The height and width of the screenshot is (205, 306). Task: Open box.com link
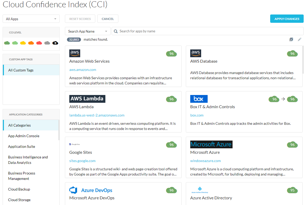pyautogui.click(x=197, y=115)
